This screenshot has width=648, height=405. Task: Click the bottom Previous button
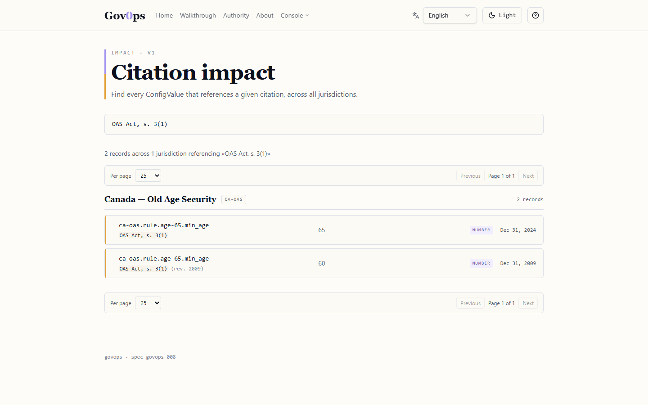click(470, 303)
